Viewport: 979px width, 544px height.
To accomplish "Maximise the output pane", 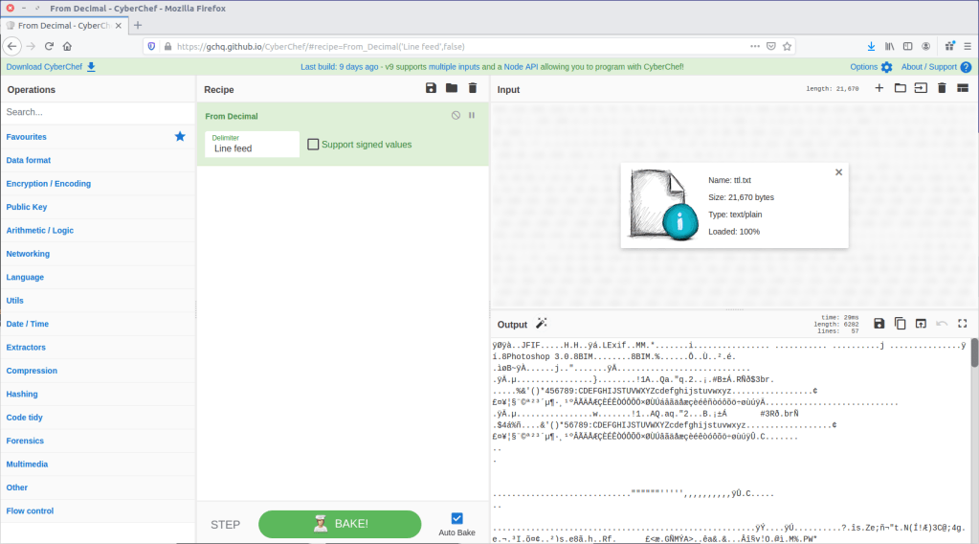I will (963, 325).
